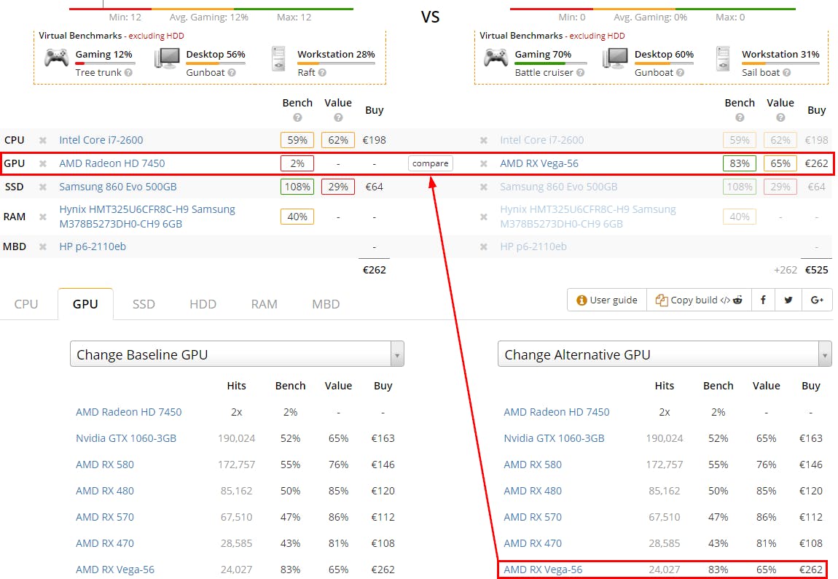
Task: Remove the alternative AMD RX Vega-56 GPU
Action: pyautogui.click(x=484, y=163)
